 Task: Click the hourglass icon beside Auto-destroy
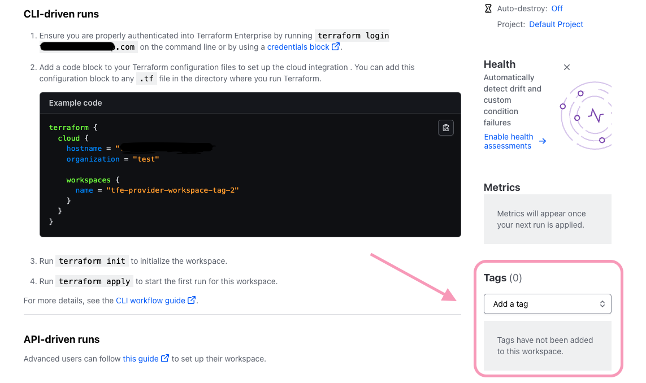[x=488, y=8]
